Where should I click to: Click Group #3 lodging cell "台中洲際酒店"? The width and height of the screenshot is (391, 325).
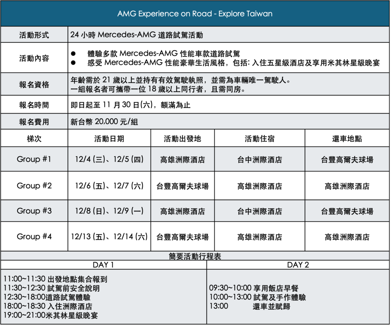pos(260,211)
